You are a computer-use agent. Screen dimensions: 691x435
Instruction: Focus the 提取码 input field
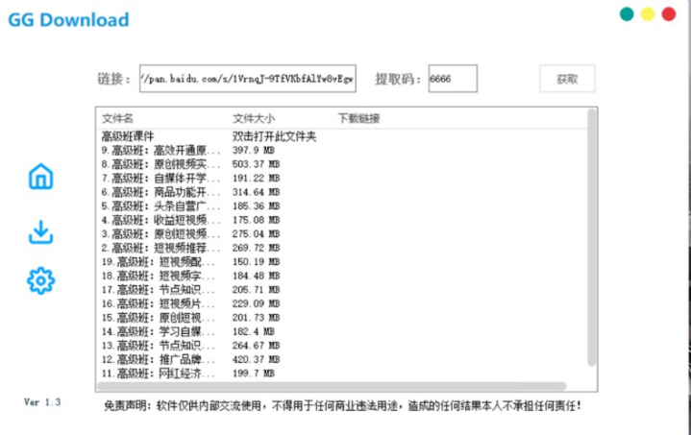click(452, 79)
